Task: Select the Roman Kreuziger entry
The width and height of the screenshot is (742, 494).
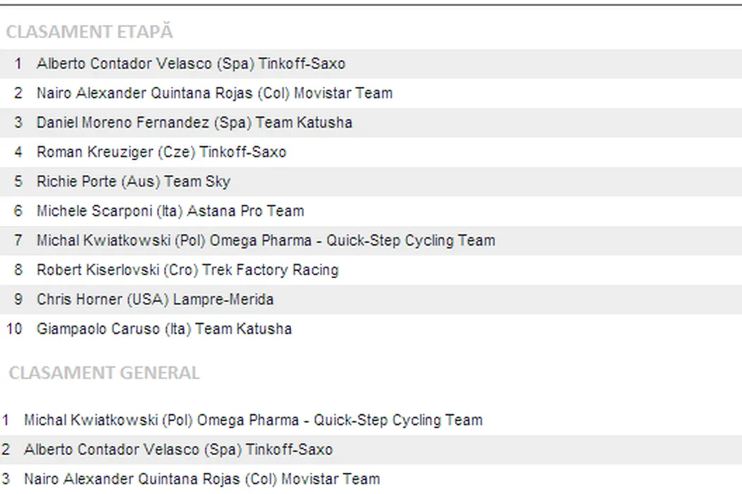Action: tap(161, 152)
